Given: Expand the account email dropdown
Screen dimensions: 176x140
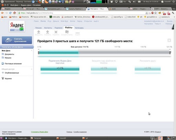Looking at the screenshot, I should [x=154, y=21].
